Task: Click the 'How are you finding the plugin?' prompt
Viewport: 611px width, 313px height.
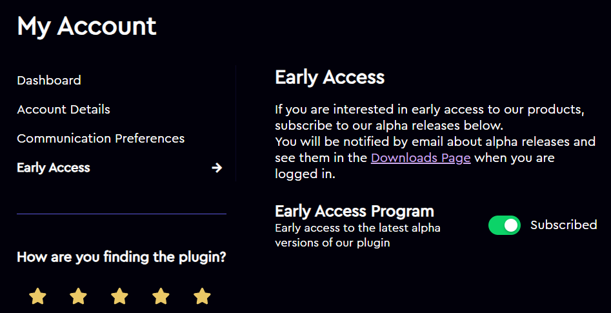Action: [x=121, y=257]
